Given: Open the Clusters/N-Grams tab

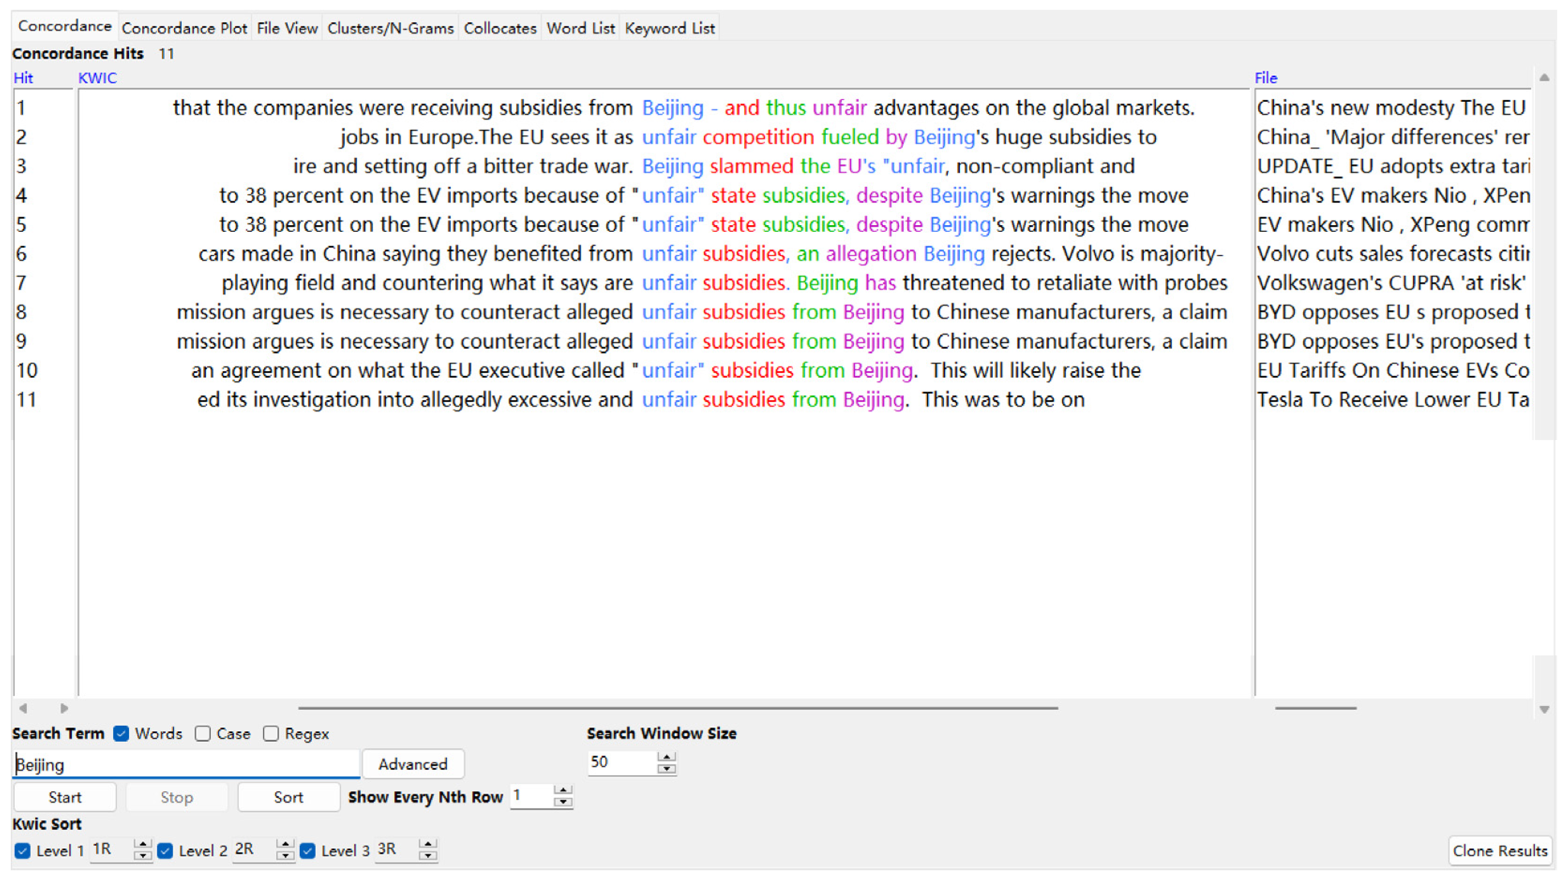Looking at the screenshot, I should tap(390, 28).
